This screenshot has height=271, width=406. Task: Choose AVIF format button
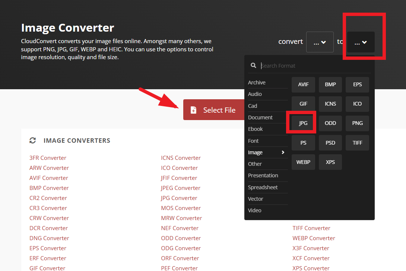pos(303,84)
